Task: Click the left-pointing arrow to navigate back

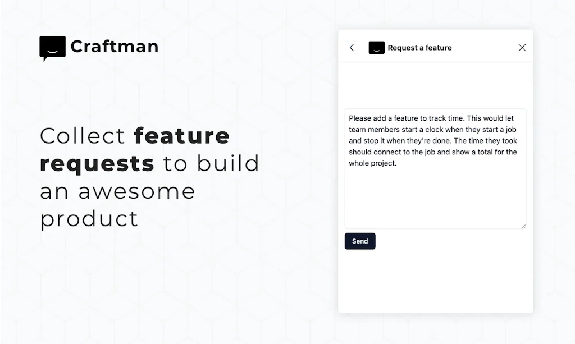Action: point(352,48)
